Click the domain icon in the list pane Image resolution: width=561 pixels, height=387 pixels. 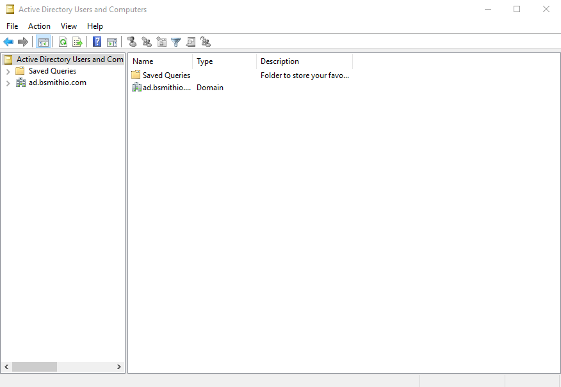click(x=136, y=87)
